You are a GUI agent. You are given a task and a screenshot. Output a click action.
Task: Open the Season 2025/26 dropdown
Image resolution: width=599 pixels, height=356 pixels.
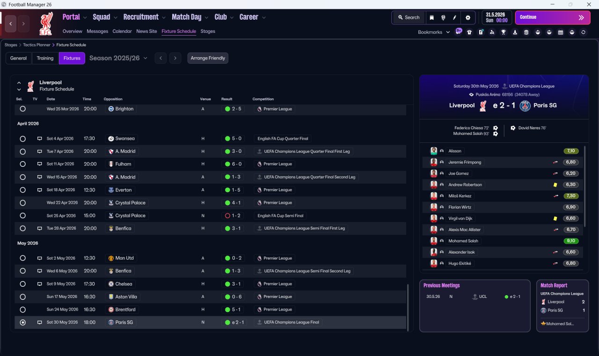[x=118, y=58]
